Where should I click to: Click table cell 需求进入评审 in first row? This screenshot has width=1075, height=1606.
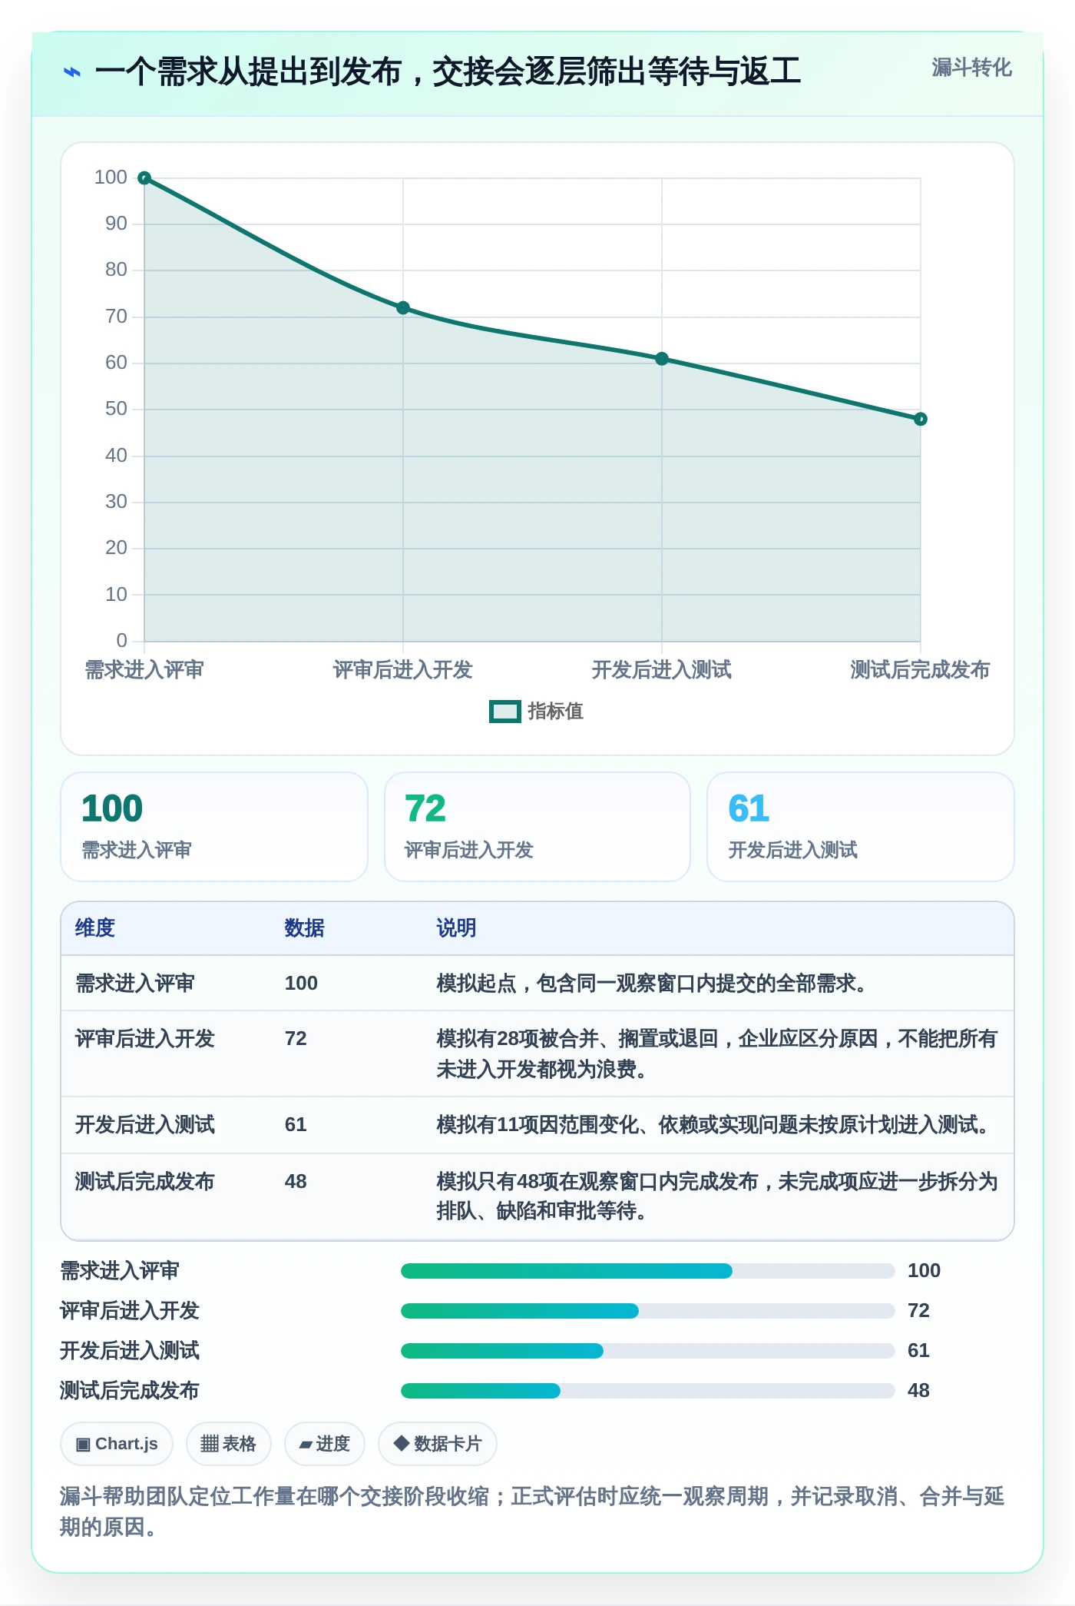[135, 984]
